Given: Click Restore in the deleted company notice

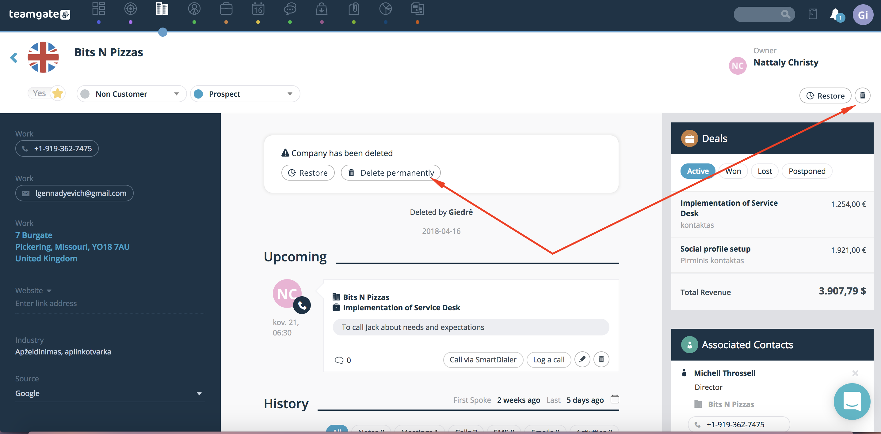Looking at the screenshot, I should click(x=308, y=173).
